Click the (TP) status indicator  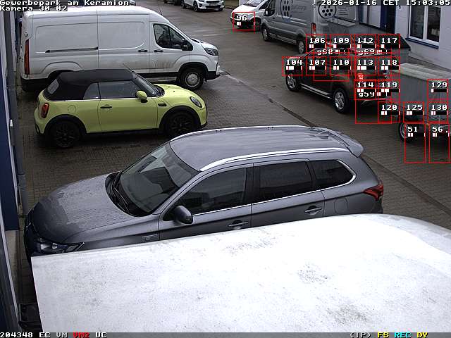[x=359, y=334]
